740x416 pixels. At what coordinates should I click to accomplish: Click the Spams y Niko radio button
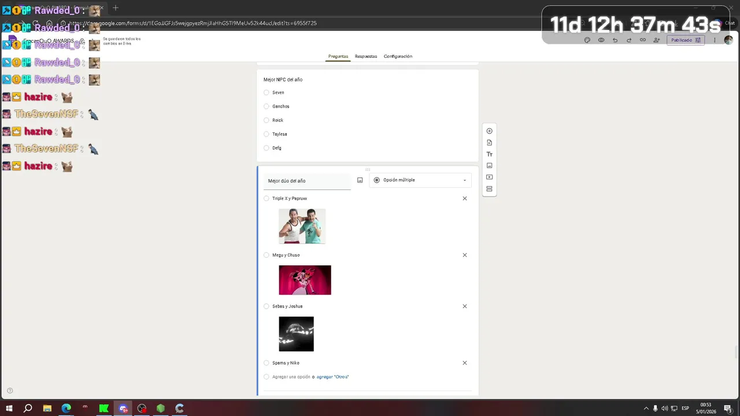[x=267, y=363]
